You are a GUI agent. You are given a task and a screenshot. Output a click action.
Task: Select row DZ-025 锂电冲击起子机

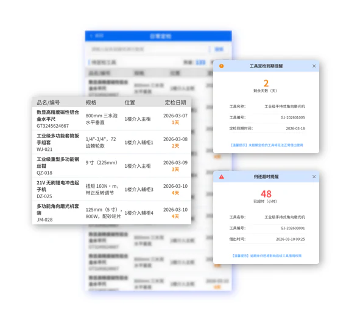(112, 190)
